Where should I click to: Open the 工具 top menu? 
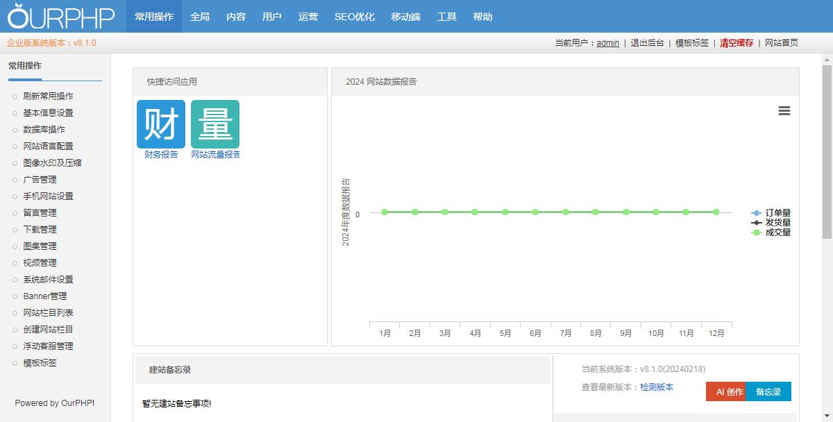pyautogui.click(x=447, y=17)
